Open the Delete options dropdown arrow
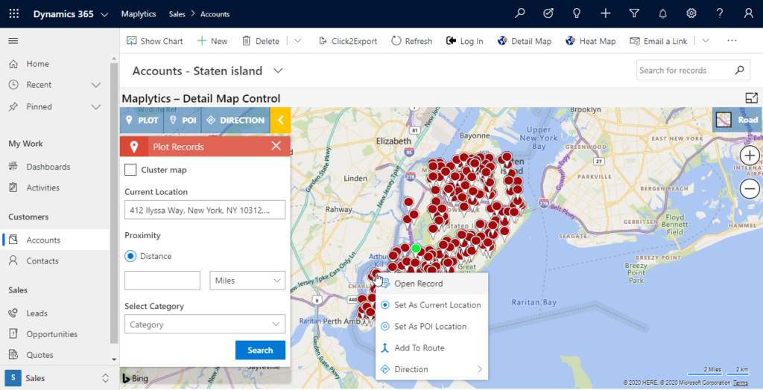 298,41
